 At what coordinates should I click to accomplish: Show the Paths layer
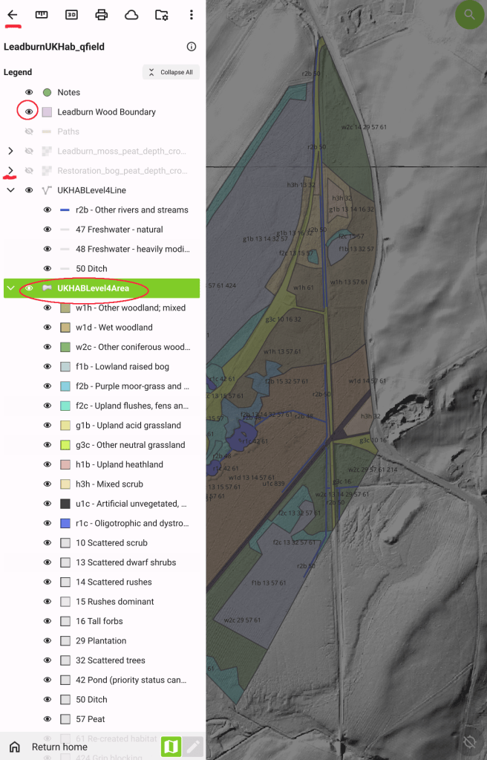(x=29, y=131)
